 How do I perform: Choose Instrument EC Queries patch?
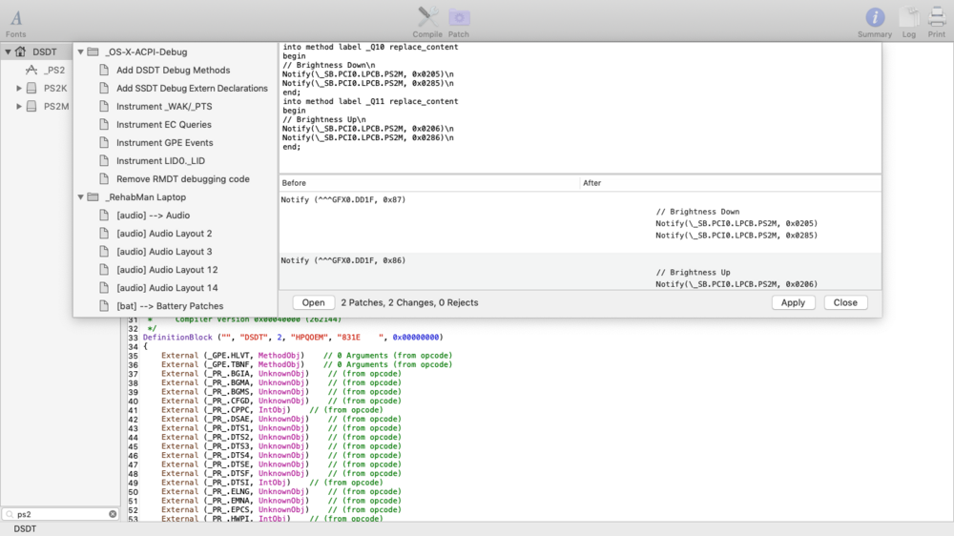pyautogui.click(x=163, y=125)
